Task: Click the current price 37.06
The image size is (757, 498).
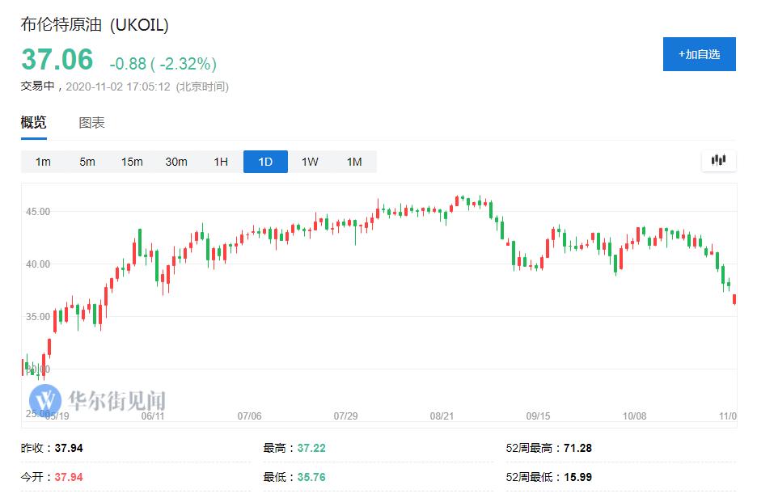Action: point(57,60)
